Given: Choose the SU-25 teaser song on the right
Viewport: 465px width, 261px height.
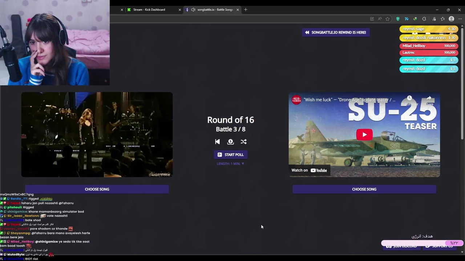Looking at the screenshot, I should point(364,189).
